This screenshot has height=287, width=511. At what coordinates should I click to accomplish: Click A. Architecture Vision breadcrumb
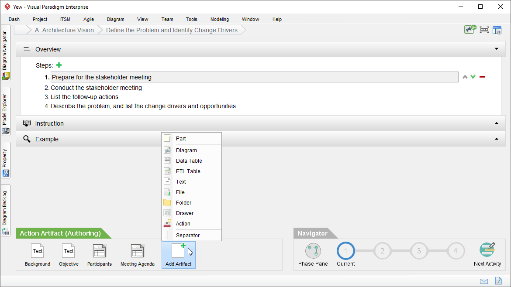click(x=64, y=30)
